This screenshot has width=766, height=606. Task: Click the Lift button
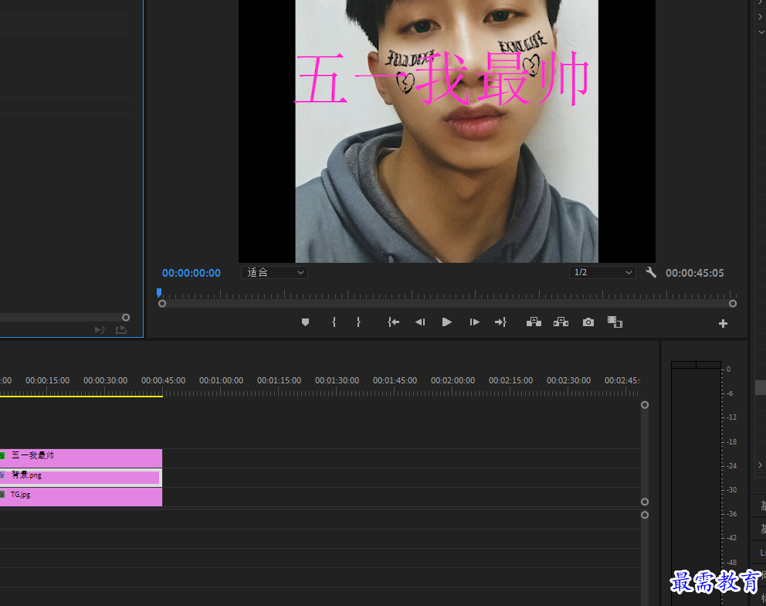pos(534,322)
